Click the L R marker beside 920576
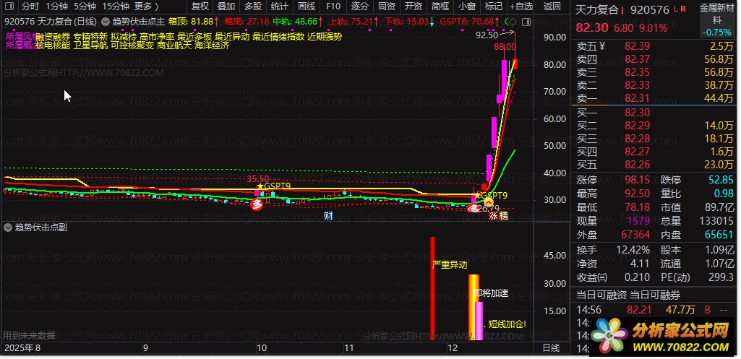Viewport: 741px width, 359px height. (680, 9)
